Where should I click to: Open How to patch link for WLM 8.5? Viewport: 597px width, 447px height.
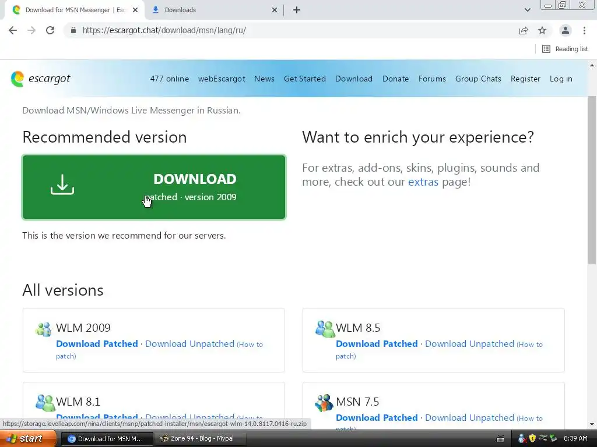pos(531,345)
